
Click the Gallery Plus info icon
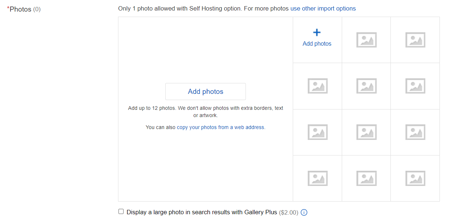[x=304, y=212]
